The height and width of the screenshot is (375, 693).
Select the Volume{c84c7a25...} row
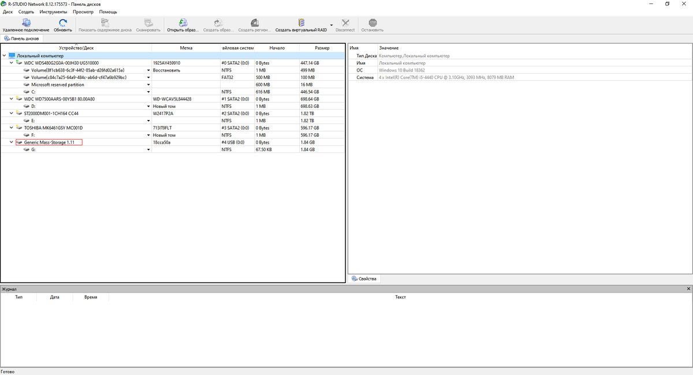tap(173, 77)
